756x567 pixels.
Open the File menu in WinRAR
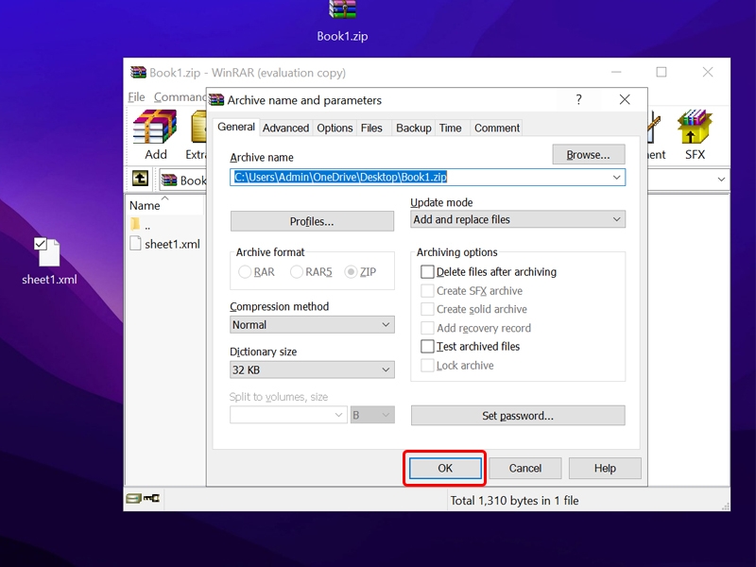pos(137,97)
